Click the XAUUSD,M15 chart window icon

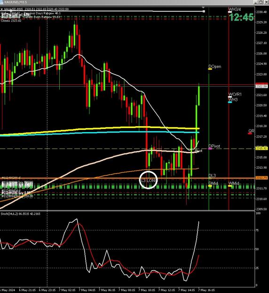click(1, 2)
